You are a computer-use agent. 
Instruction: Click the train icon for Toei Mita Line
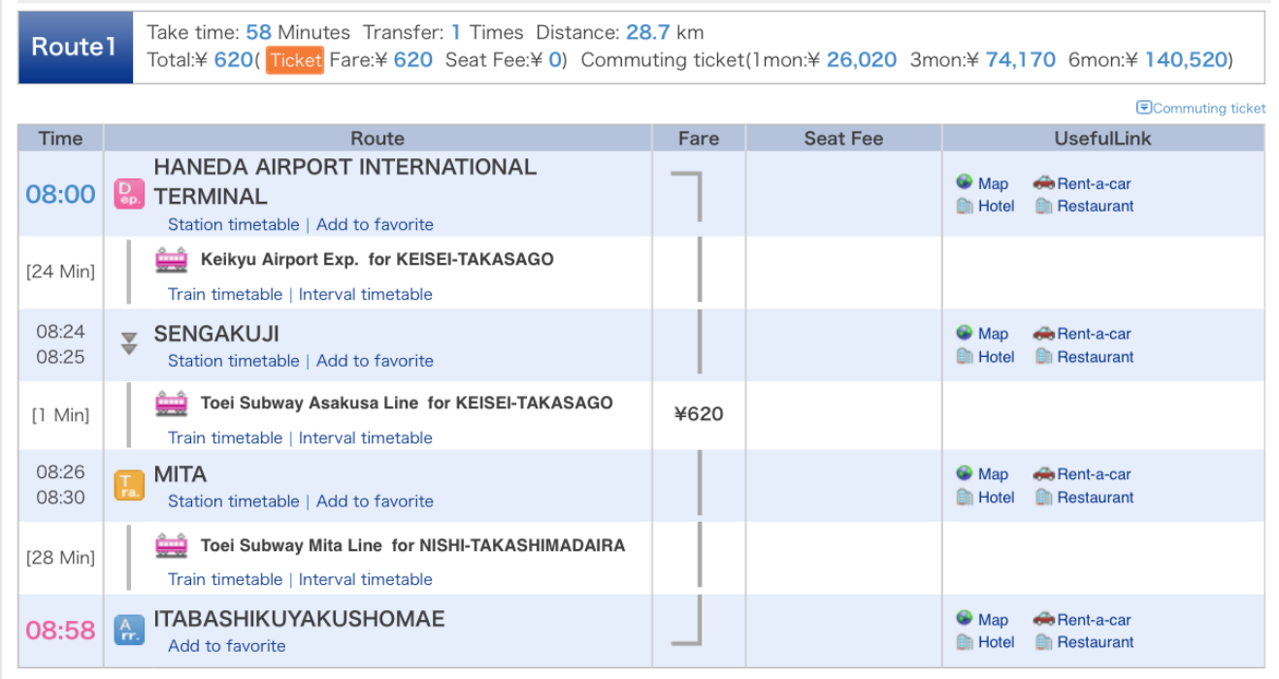pos(172,545)
